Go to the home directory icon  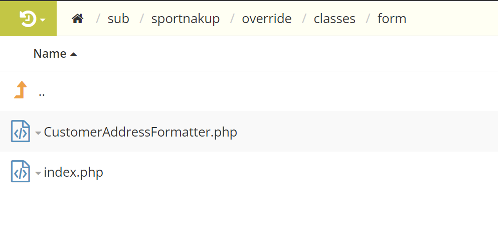(x=77, y=19)
